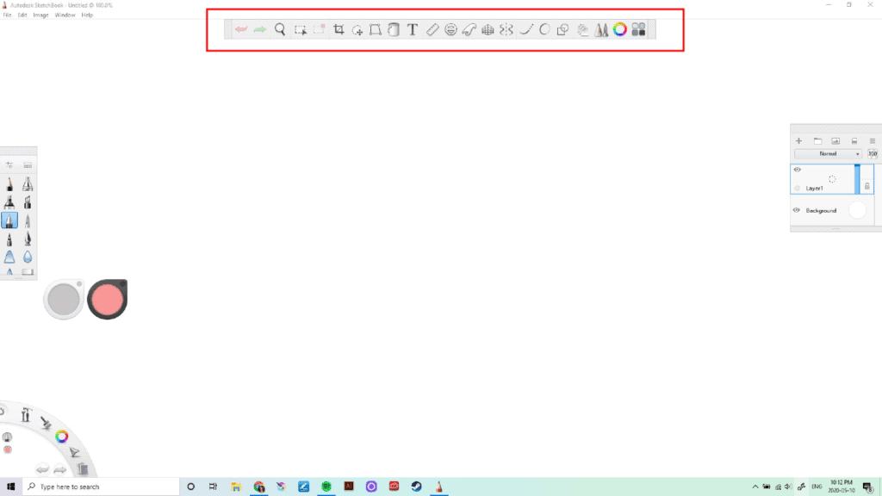The width and height of the screenshot is (882, 496).
Task: Open the Perspective guides tool
Action: point(488,29)
